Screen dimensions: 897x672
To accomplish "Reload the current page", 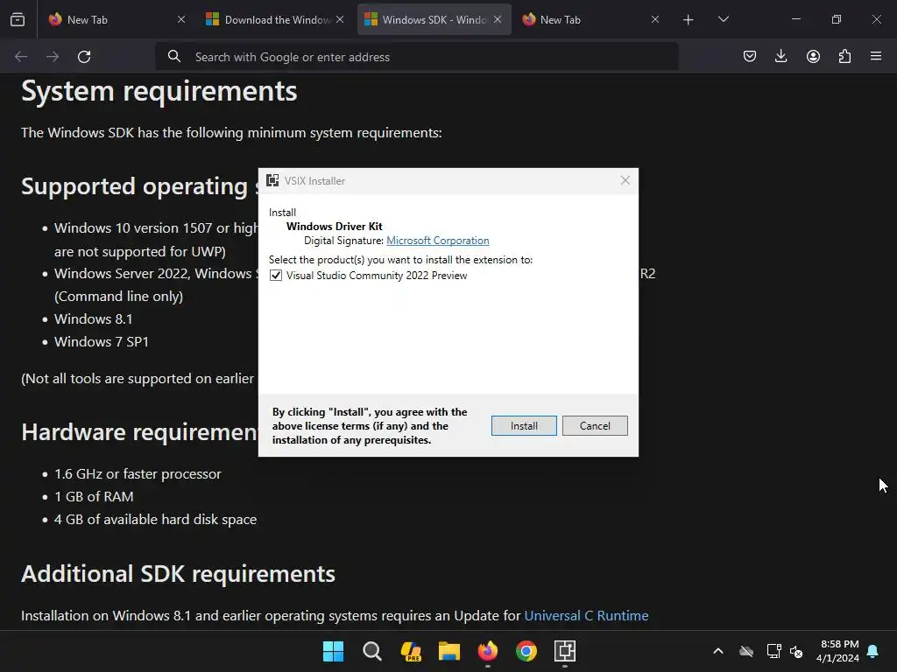I will point(84,57).
